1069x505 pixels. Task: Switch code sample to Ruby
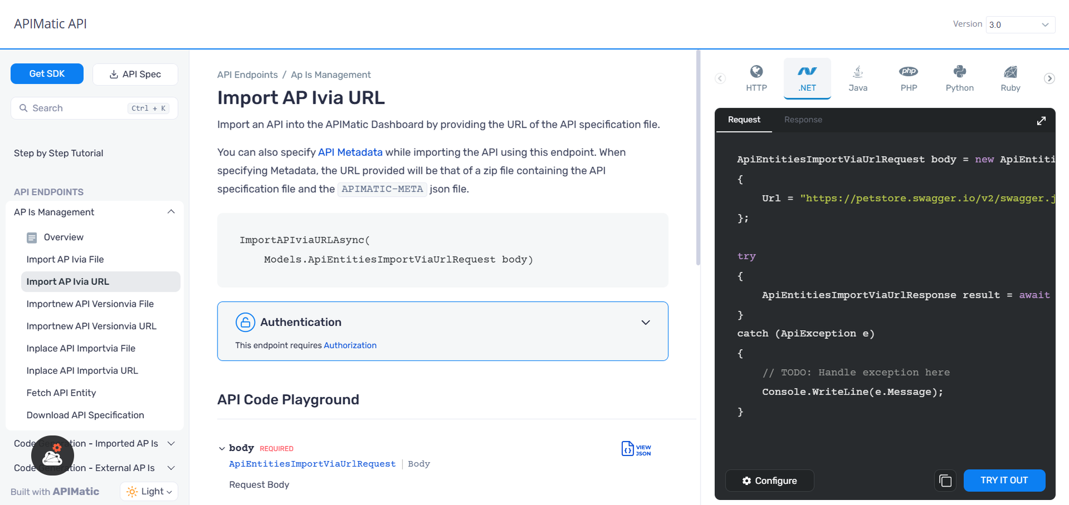(x=1010, y=79)
